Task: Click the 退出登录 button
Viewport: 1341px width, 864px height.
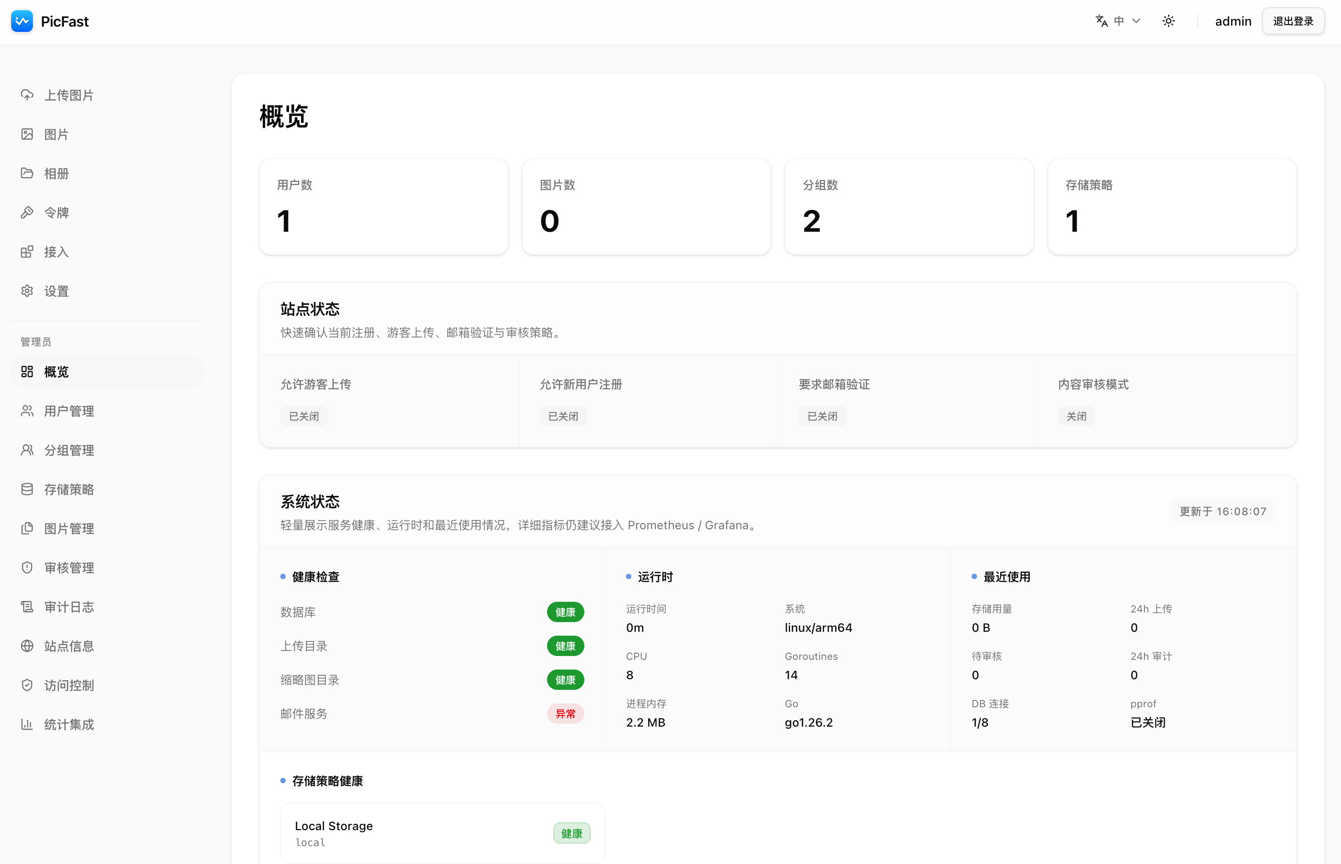Action: coord(1293,21)
